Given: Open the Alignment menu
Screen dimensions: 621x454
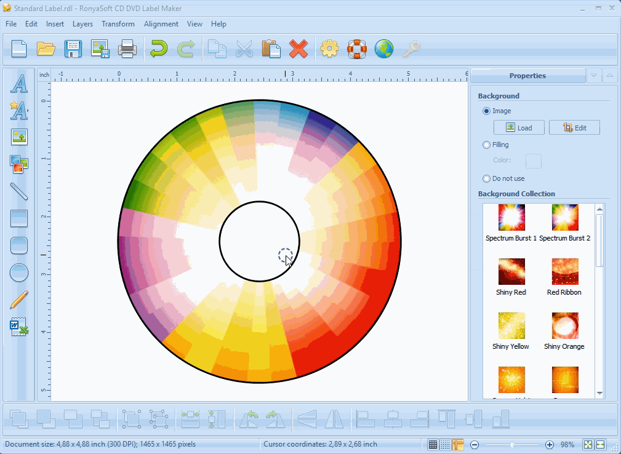Looking at the screenshot, I should point(161,24).
